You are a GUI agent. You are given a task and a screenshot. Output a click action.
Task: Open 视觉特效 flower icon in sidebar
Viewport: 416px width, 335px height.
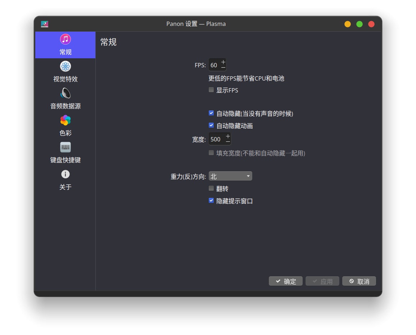click(65, 66)
